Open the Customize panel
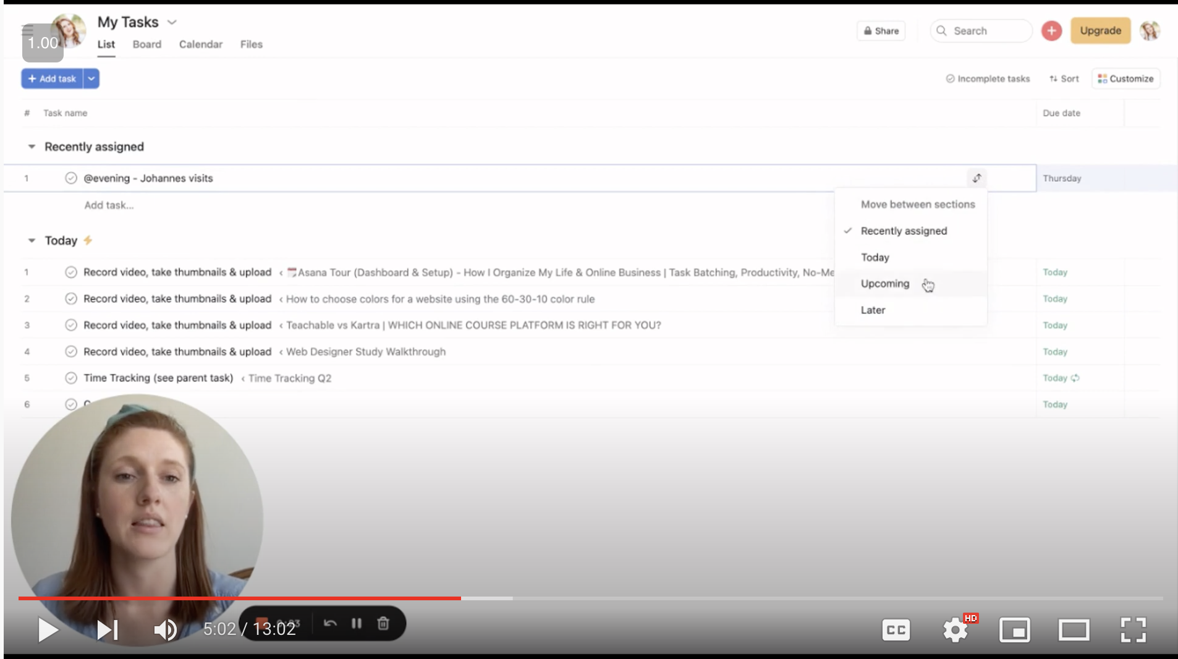The width and height of the screenshot is (1178, 659). (x=1125, y=79)
